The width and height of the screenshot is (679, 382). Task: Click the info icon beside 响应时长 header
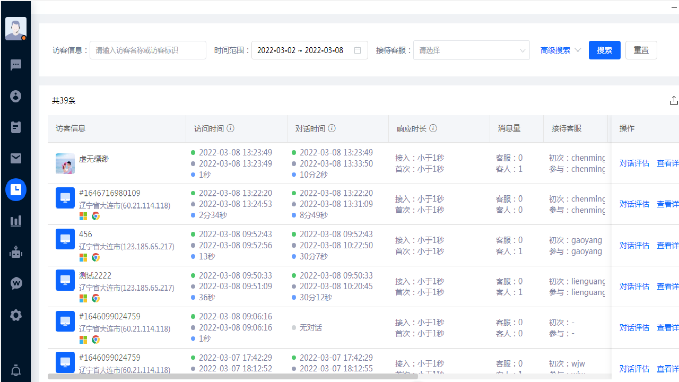point(433,128)
